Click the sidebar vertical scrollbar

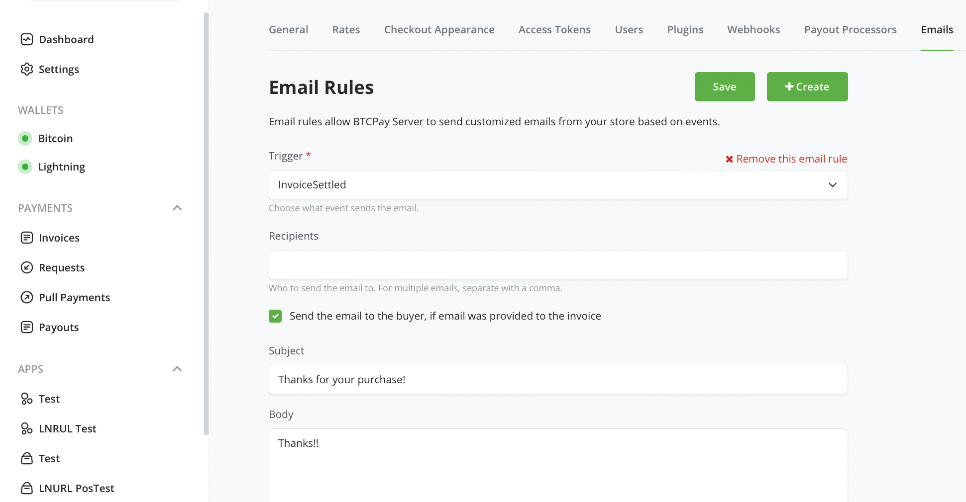[x=206, y=224]
